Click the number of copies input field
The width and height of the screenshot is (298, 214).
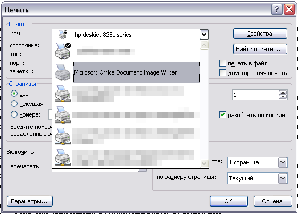[x=255, y=95]
